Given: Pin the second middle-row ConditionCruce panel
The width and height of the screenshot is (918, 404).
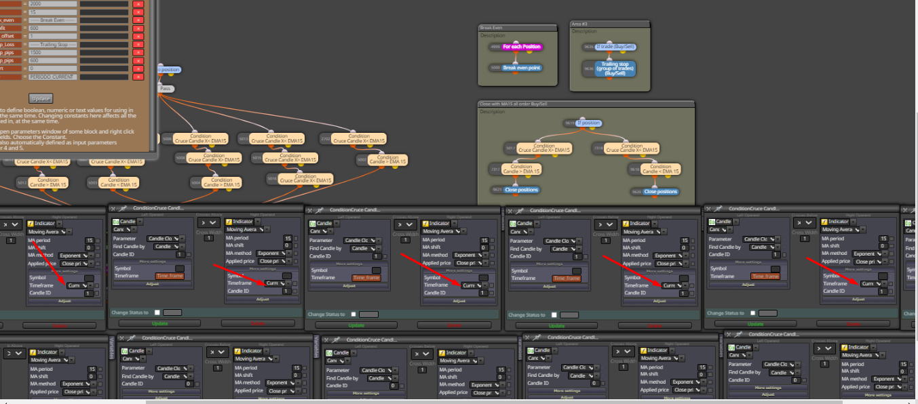Looking at the screenshot, I should [x=319, y=210].
